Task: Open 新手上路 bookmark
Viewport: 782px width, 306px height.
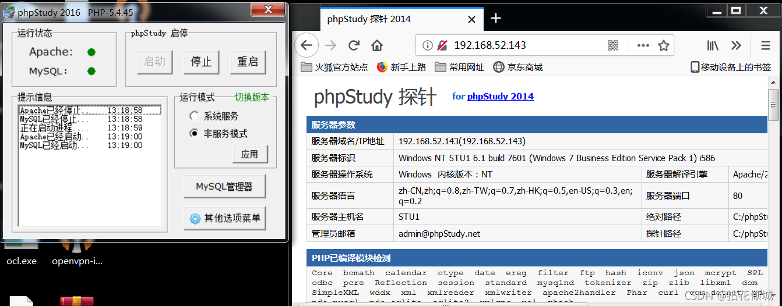Action: (401, 67)
